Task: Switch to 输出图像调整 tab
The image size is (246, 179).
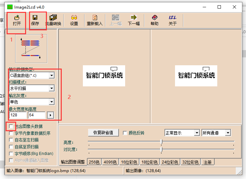Action: (73, 162)
